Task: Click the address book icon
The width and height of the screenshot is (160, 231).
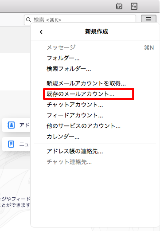Action: [11, 125]
